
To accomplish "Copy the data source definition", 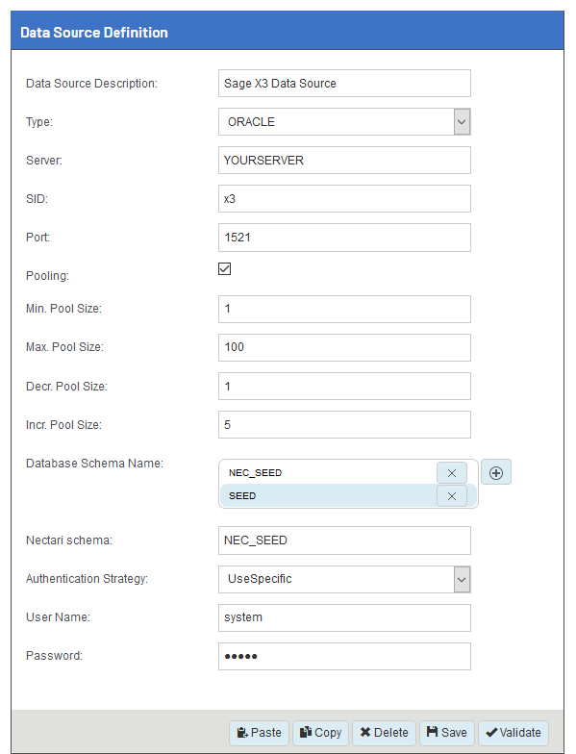I will (x=320, y=733).
